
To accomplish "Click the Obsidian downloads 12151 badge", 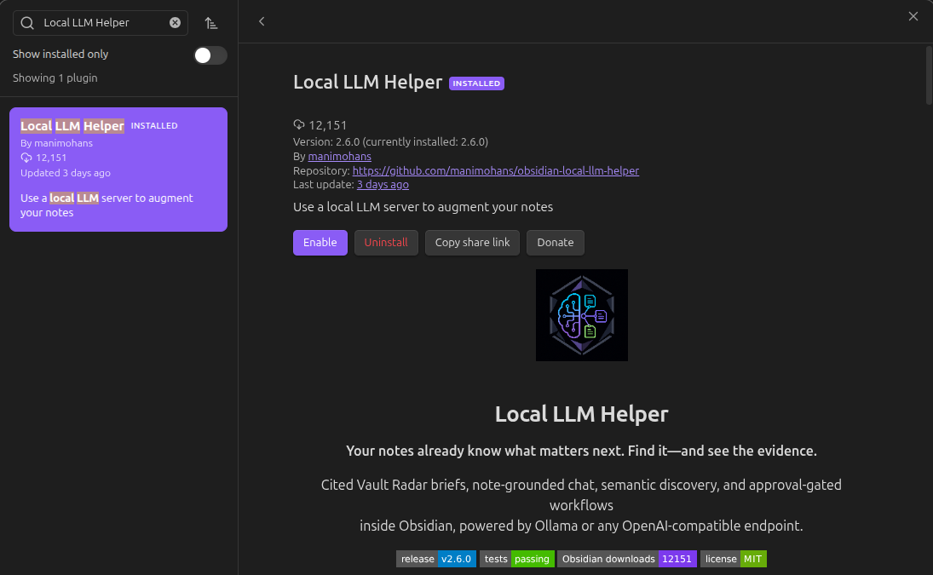I will tap(627, 559).
